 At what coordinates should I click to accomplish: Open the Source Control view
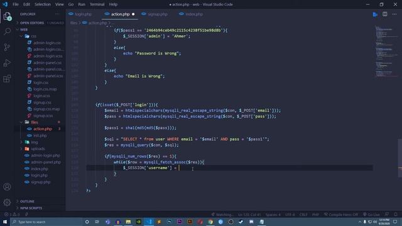click(7, 47)
